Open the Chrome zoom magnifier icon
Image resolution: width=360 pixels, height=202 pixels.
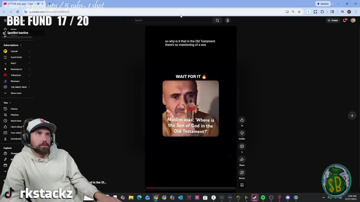293,12
